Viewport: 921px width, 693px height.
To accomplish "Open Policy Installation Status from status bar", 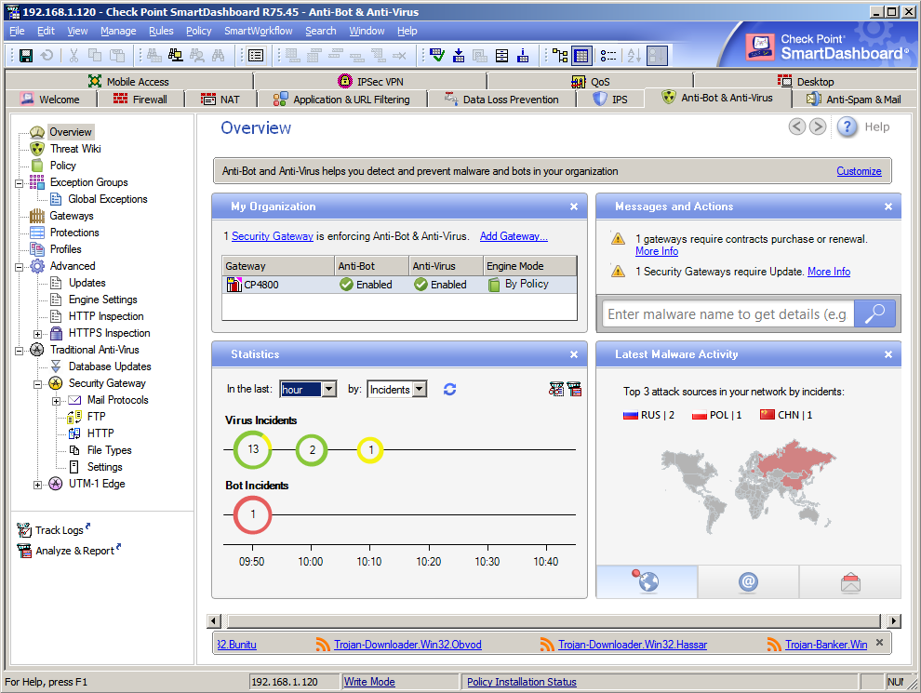I will click(x=521, y=681).
